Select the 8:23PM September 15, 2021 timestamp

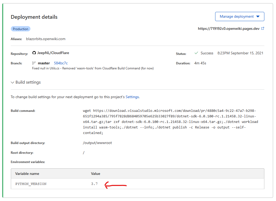click(x=240, y=53)
